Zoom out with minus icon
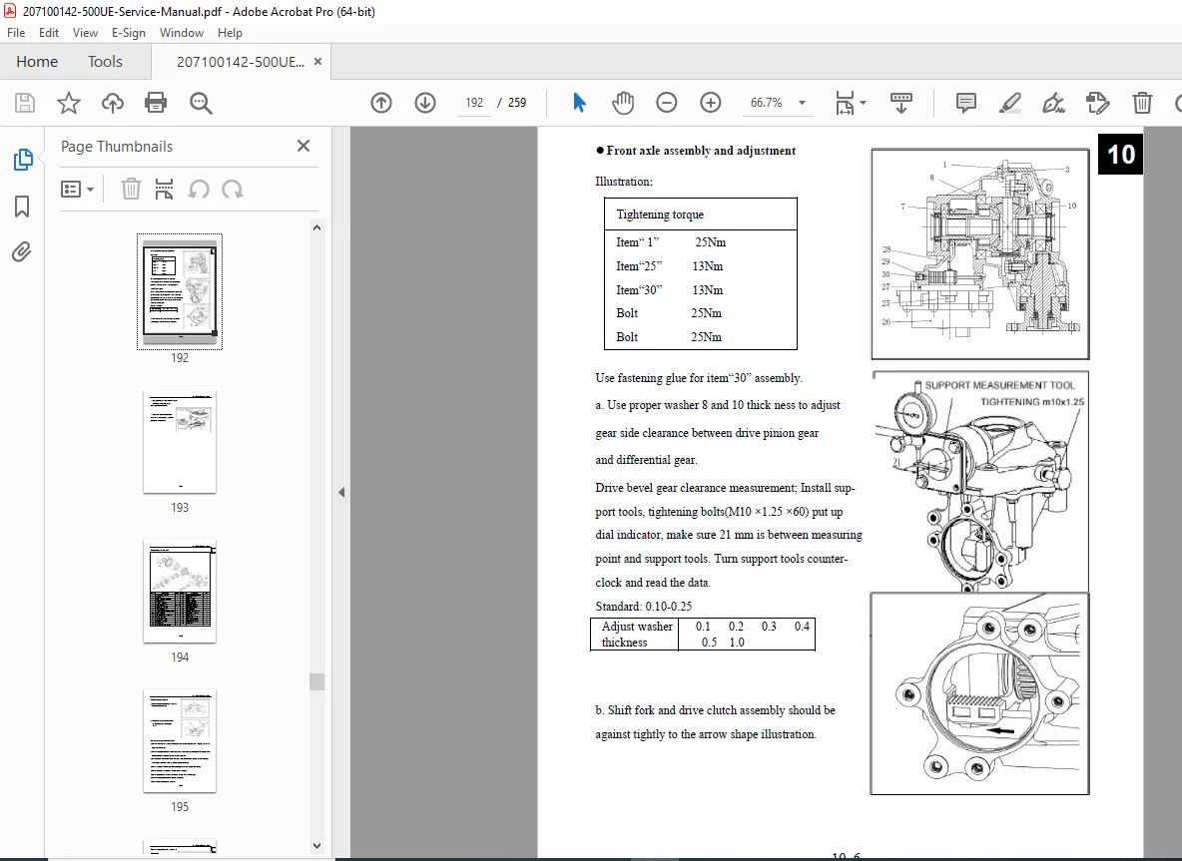This screenshot has height=861, width=1182. click(667, 103)
